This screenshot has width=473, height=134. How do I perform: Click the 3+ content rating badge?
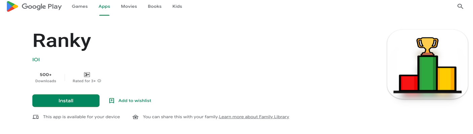(87, 75)
